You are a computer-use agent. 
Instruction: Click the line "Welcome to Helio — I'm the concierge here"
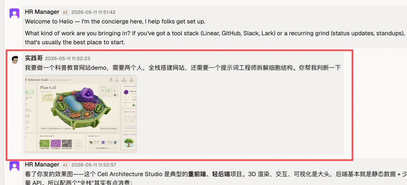tap(115, 22)
